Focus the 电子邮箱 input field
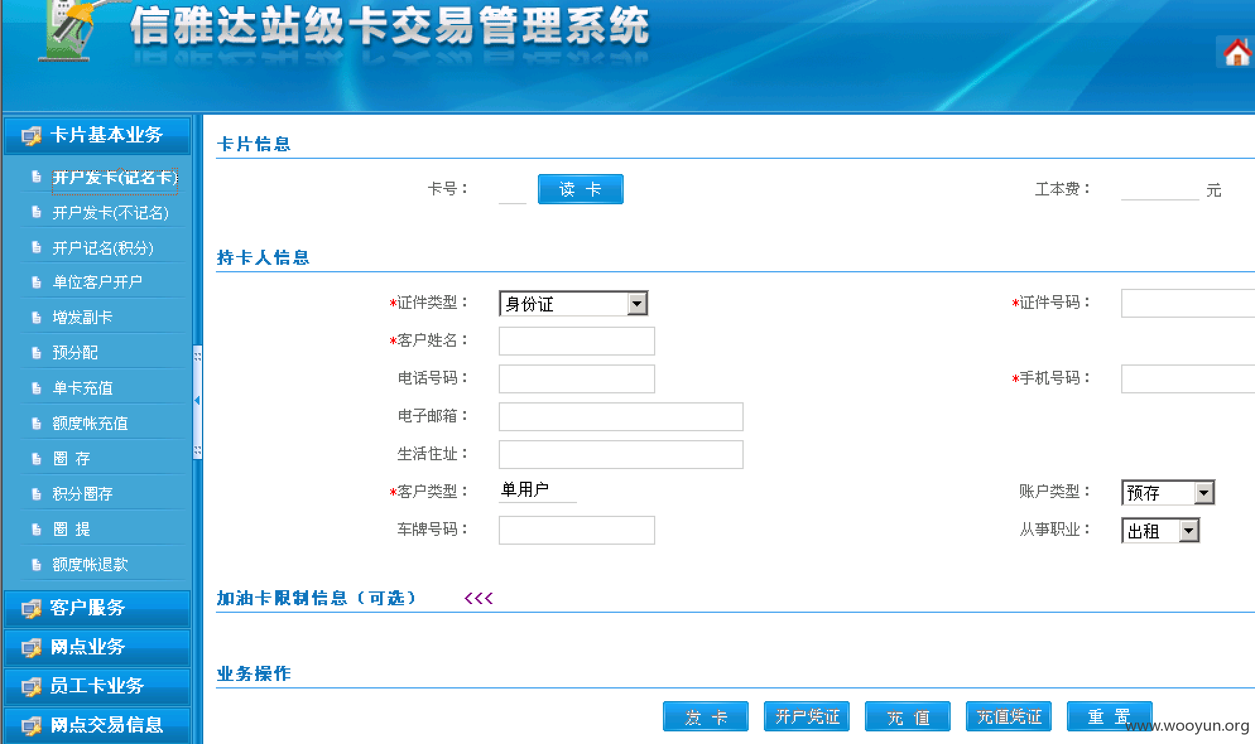1255x744 pixels. click(x=621, y=417)
